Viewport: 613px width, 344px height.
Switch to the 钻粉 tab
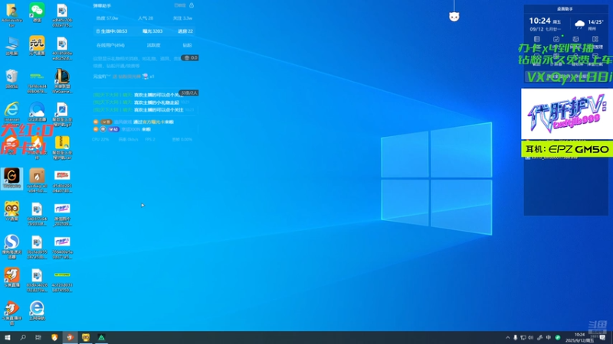tap(187, 45)
